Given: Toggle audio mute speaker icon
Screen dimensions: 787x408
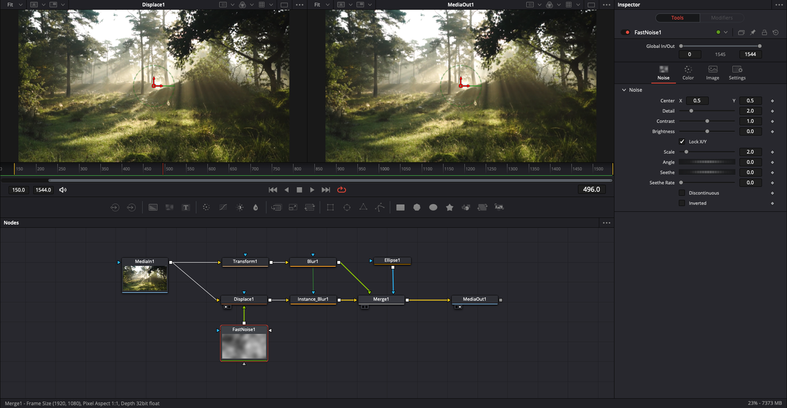Looking at the screenshot, I should point(63,190).
